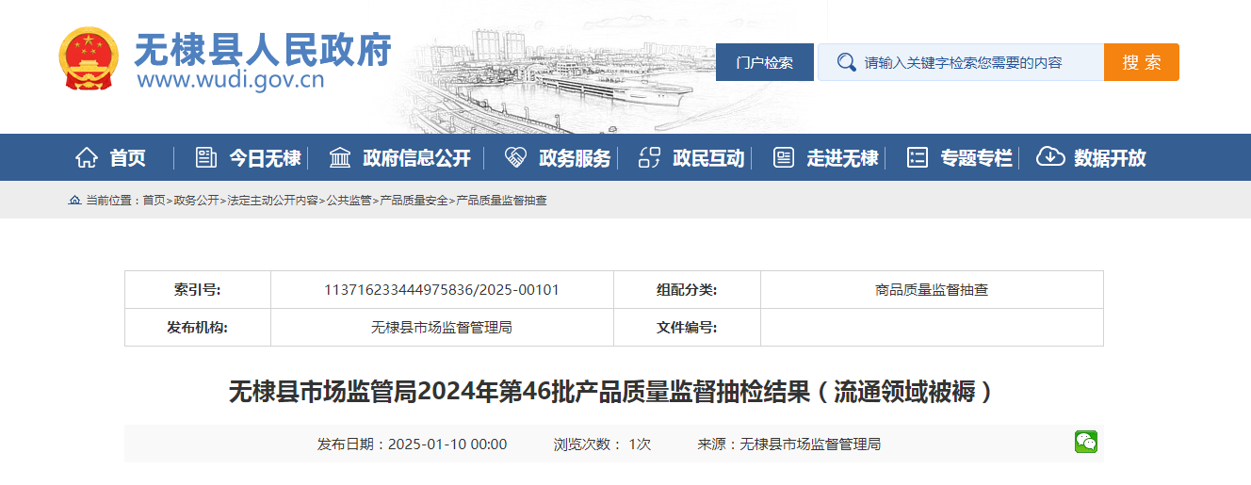Click the 政府信息公开 building icon

tap(340, 158)
